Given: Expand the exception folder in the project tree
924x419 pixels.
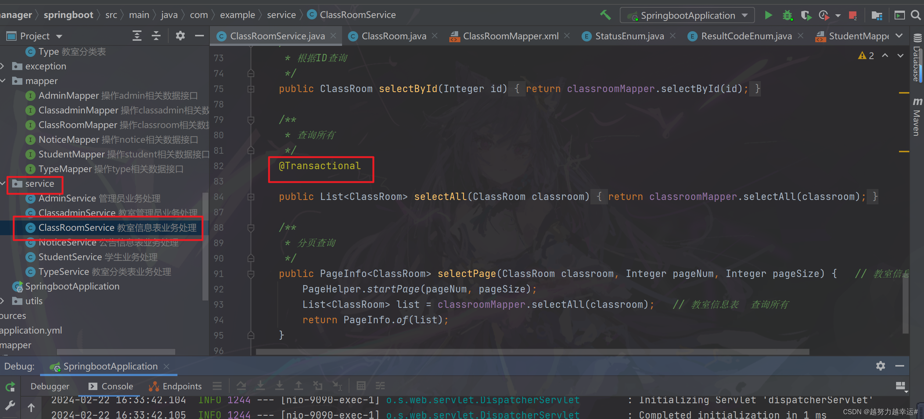Looking at the screenshot, I should (3, 66).
